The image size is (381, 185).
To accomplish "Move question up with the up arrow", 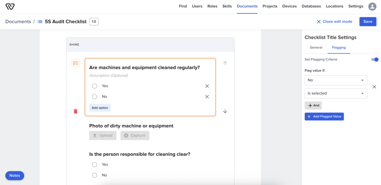I will 225,63.
